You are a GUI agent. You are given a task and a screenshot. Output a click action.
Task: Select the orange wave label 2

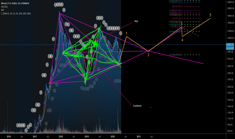148,55
